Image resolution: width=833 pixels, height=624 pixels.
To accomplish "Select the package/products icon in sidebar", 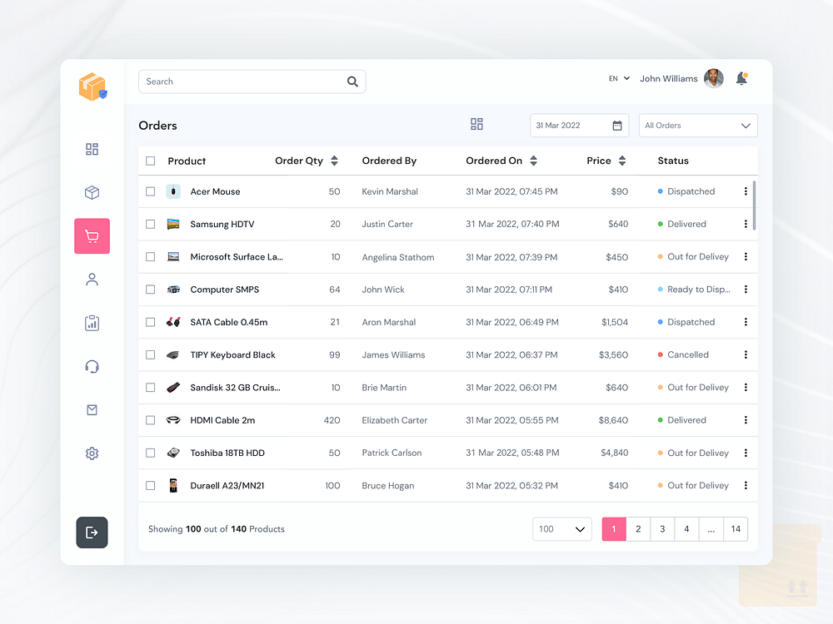I will (x=92, y=192).
